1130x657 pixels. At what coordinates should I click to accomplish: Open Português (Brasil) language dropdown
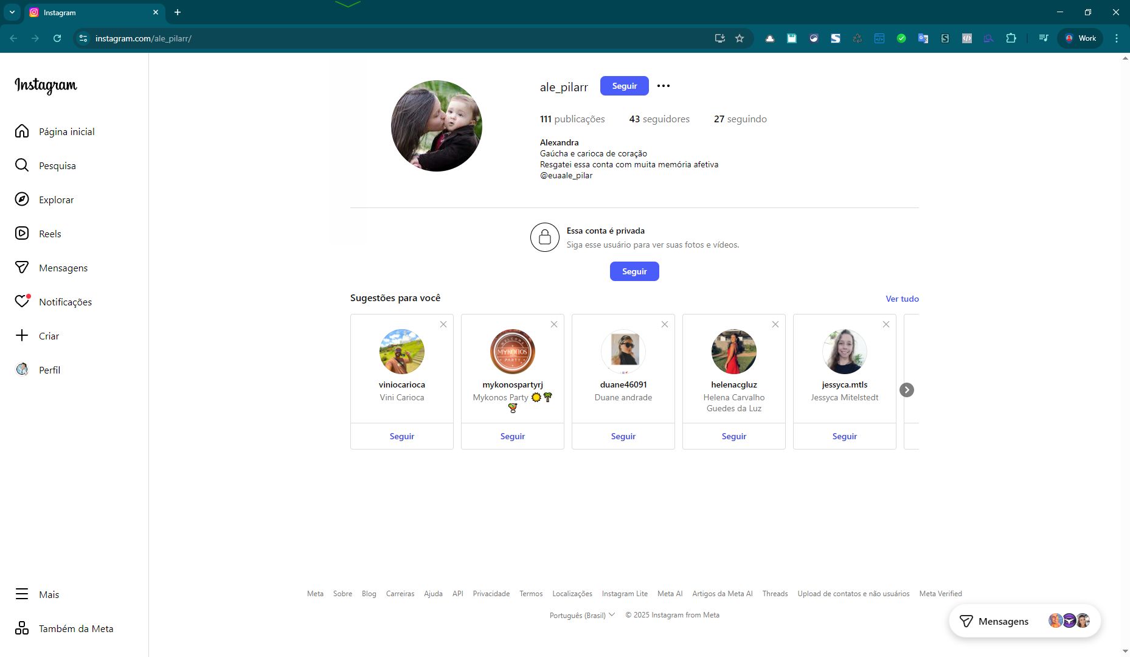[x=582, y=615]
